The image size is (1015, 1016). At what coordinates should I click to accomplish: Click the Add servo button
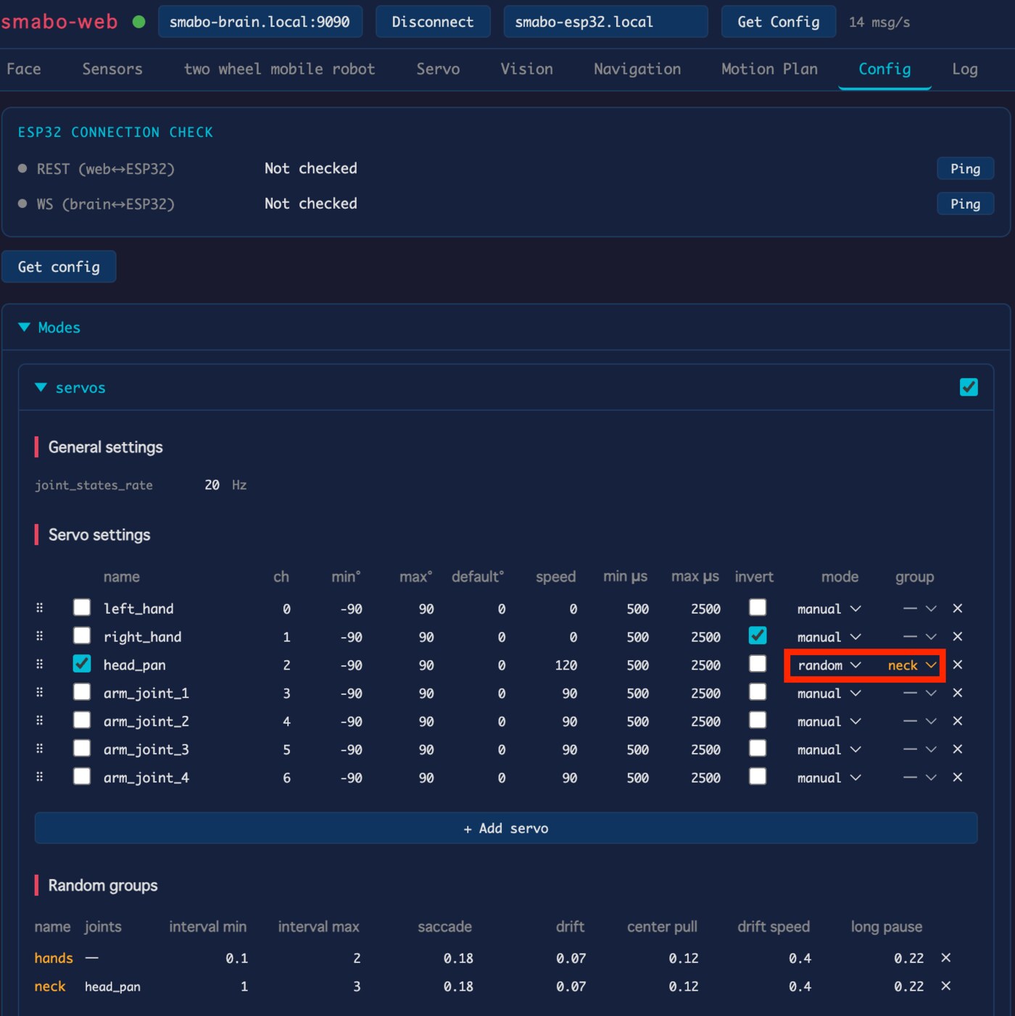506,828
